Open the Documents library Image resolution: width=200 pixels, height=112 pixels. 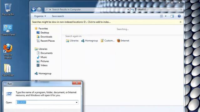47,53
